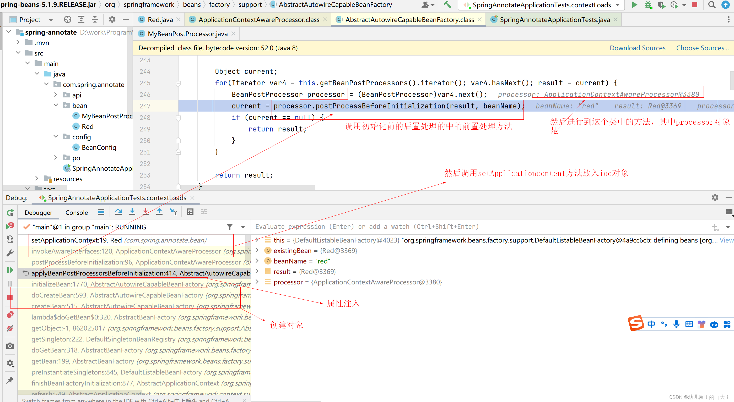Viewport: 734px width, 402px height.
Task: Open Evaluate Expression calculator icon
Action: 190,212
